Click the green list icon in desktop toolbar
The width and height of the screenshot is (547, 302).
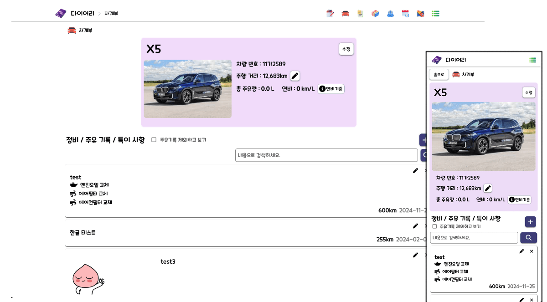click(x=435, y=14)
